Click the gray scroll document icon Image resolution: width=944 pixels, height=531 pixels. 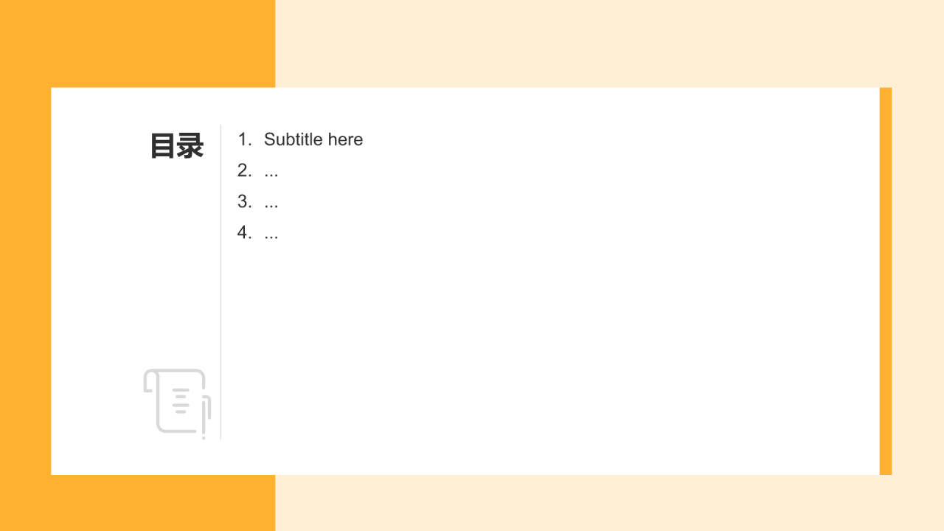(174, 400)
